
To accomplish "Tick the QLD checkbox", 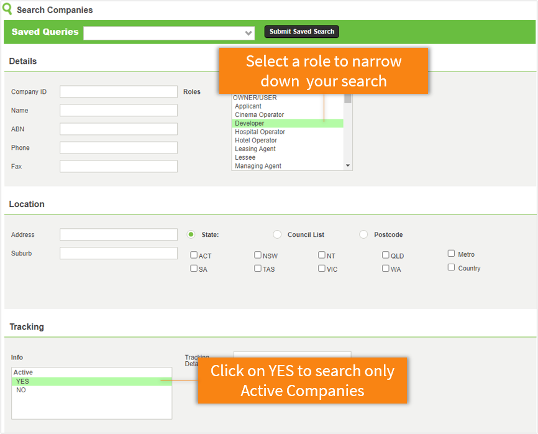I will coord(386,255).
